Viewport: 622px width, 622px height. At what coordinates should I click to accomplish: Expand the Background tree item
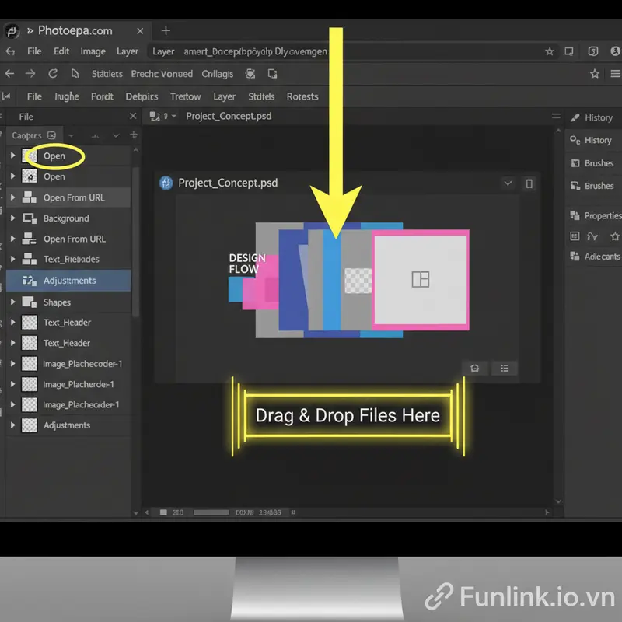(x=12, y=218)
